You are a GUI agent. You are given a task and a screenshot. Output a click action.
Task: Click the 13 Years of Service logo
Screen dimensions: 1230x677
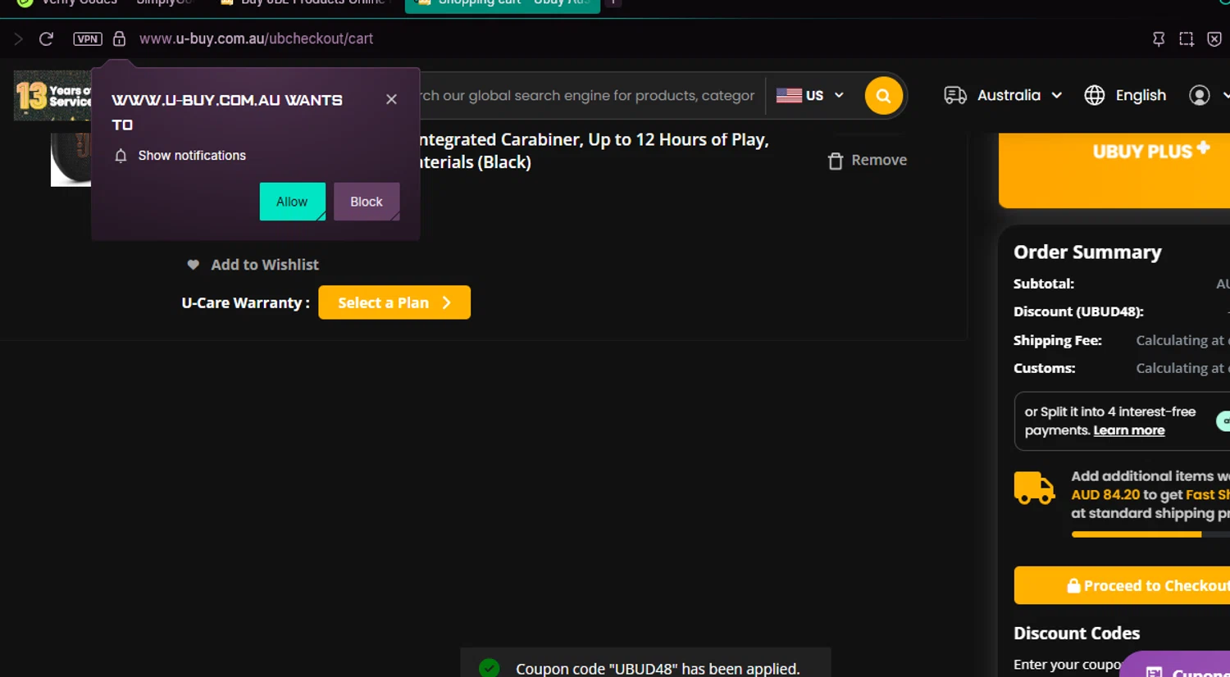[52, 96]
